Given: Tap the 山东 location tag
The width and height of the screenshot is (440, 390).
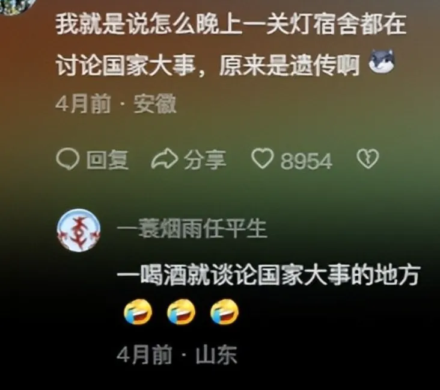Looking at the screenshot, I should (x=216, y=354).
